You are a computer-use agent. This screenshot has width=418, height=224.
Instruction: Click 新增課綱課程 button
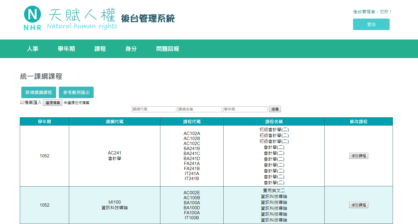tap(39, 92)
